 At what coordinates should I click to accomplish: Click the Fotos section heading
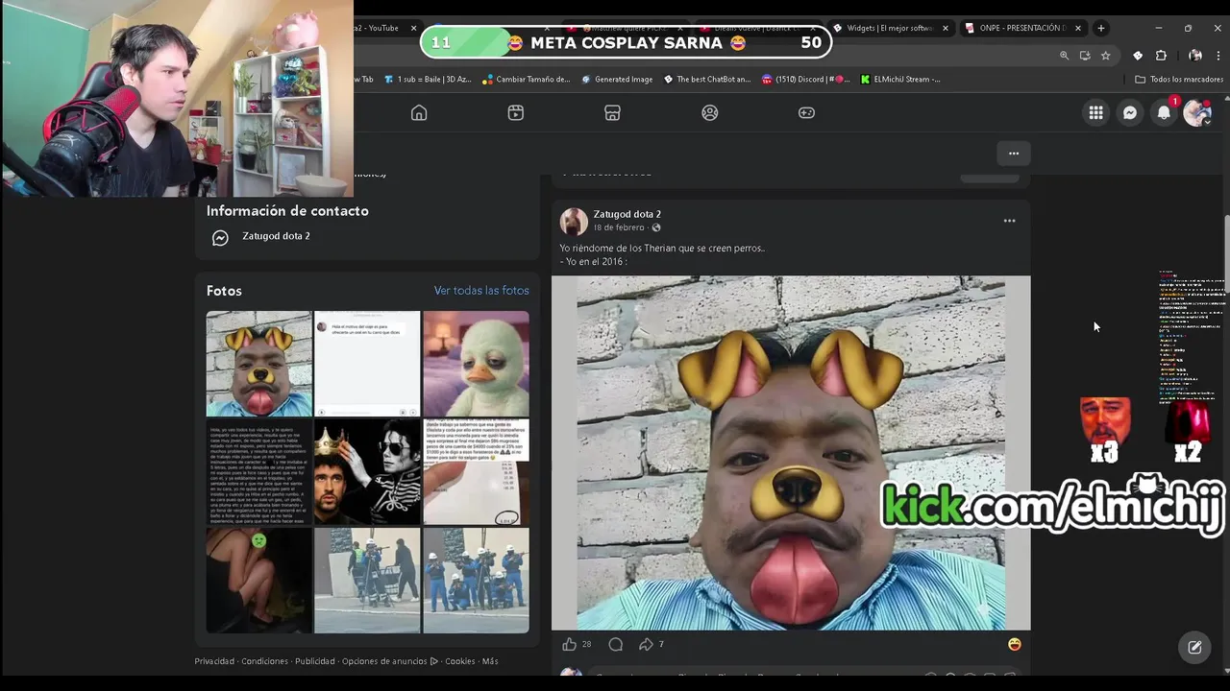[x=224, y=291]
